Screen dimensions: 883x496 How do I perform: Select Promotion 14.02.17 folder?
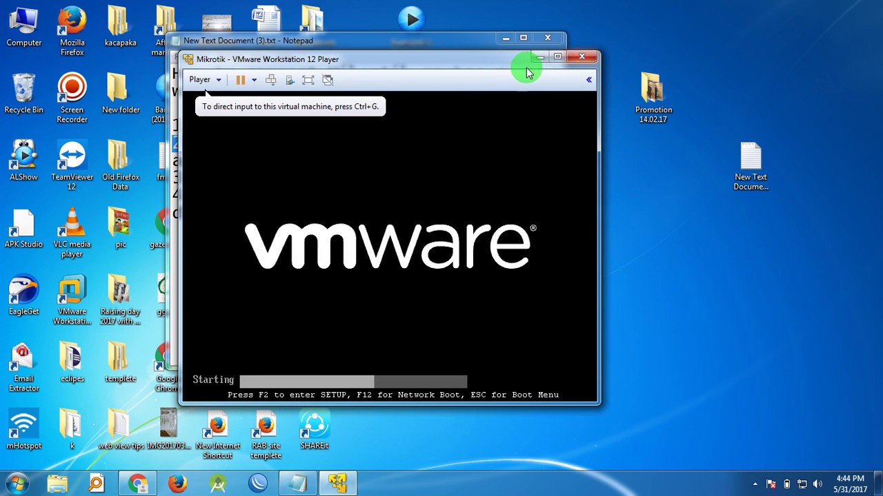653,99
